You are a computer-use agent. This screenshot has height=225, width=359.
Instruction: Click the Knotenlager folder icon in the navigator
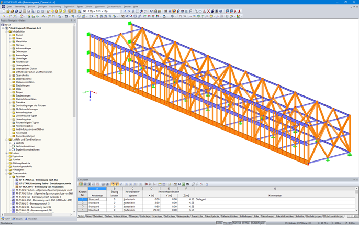(14, 55)
